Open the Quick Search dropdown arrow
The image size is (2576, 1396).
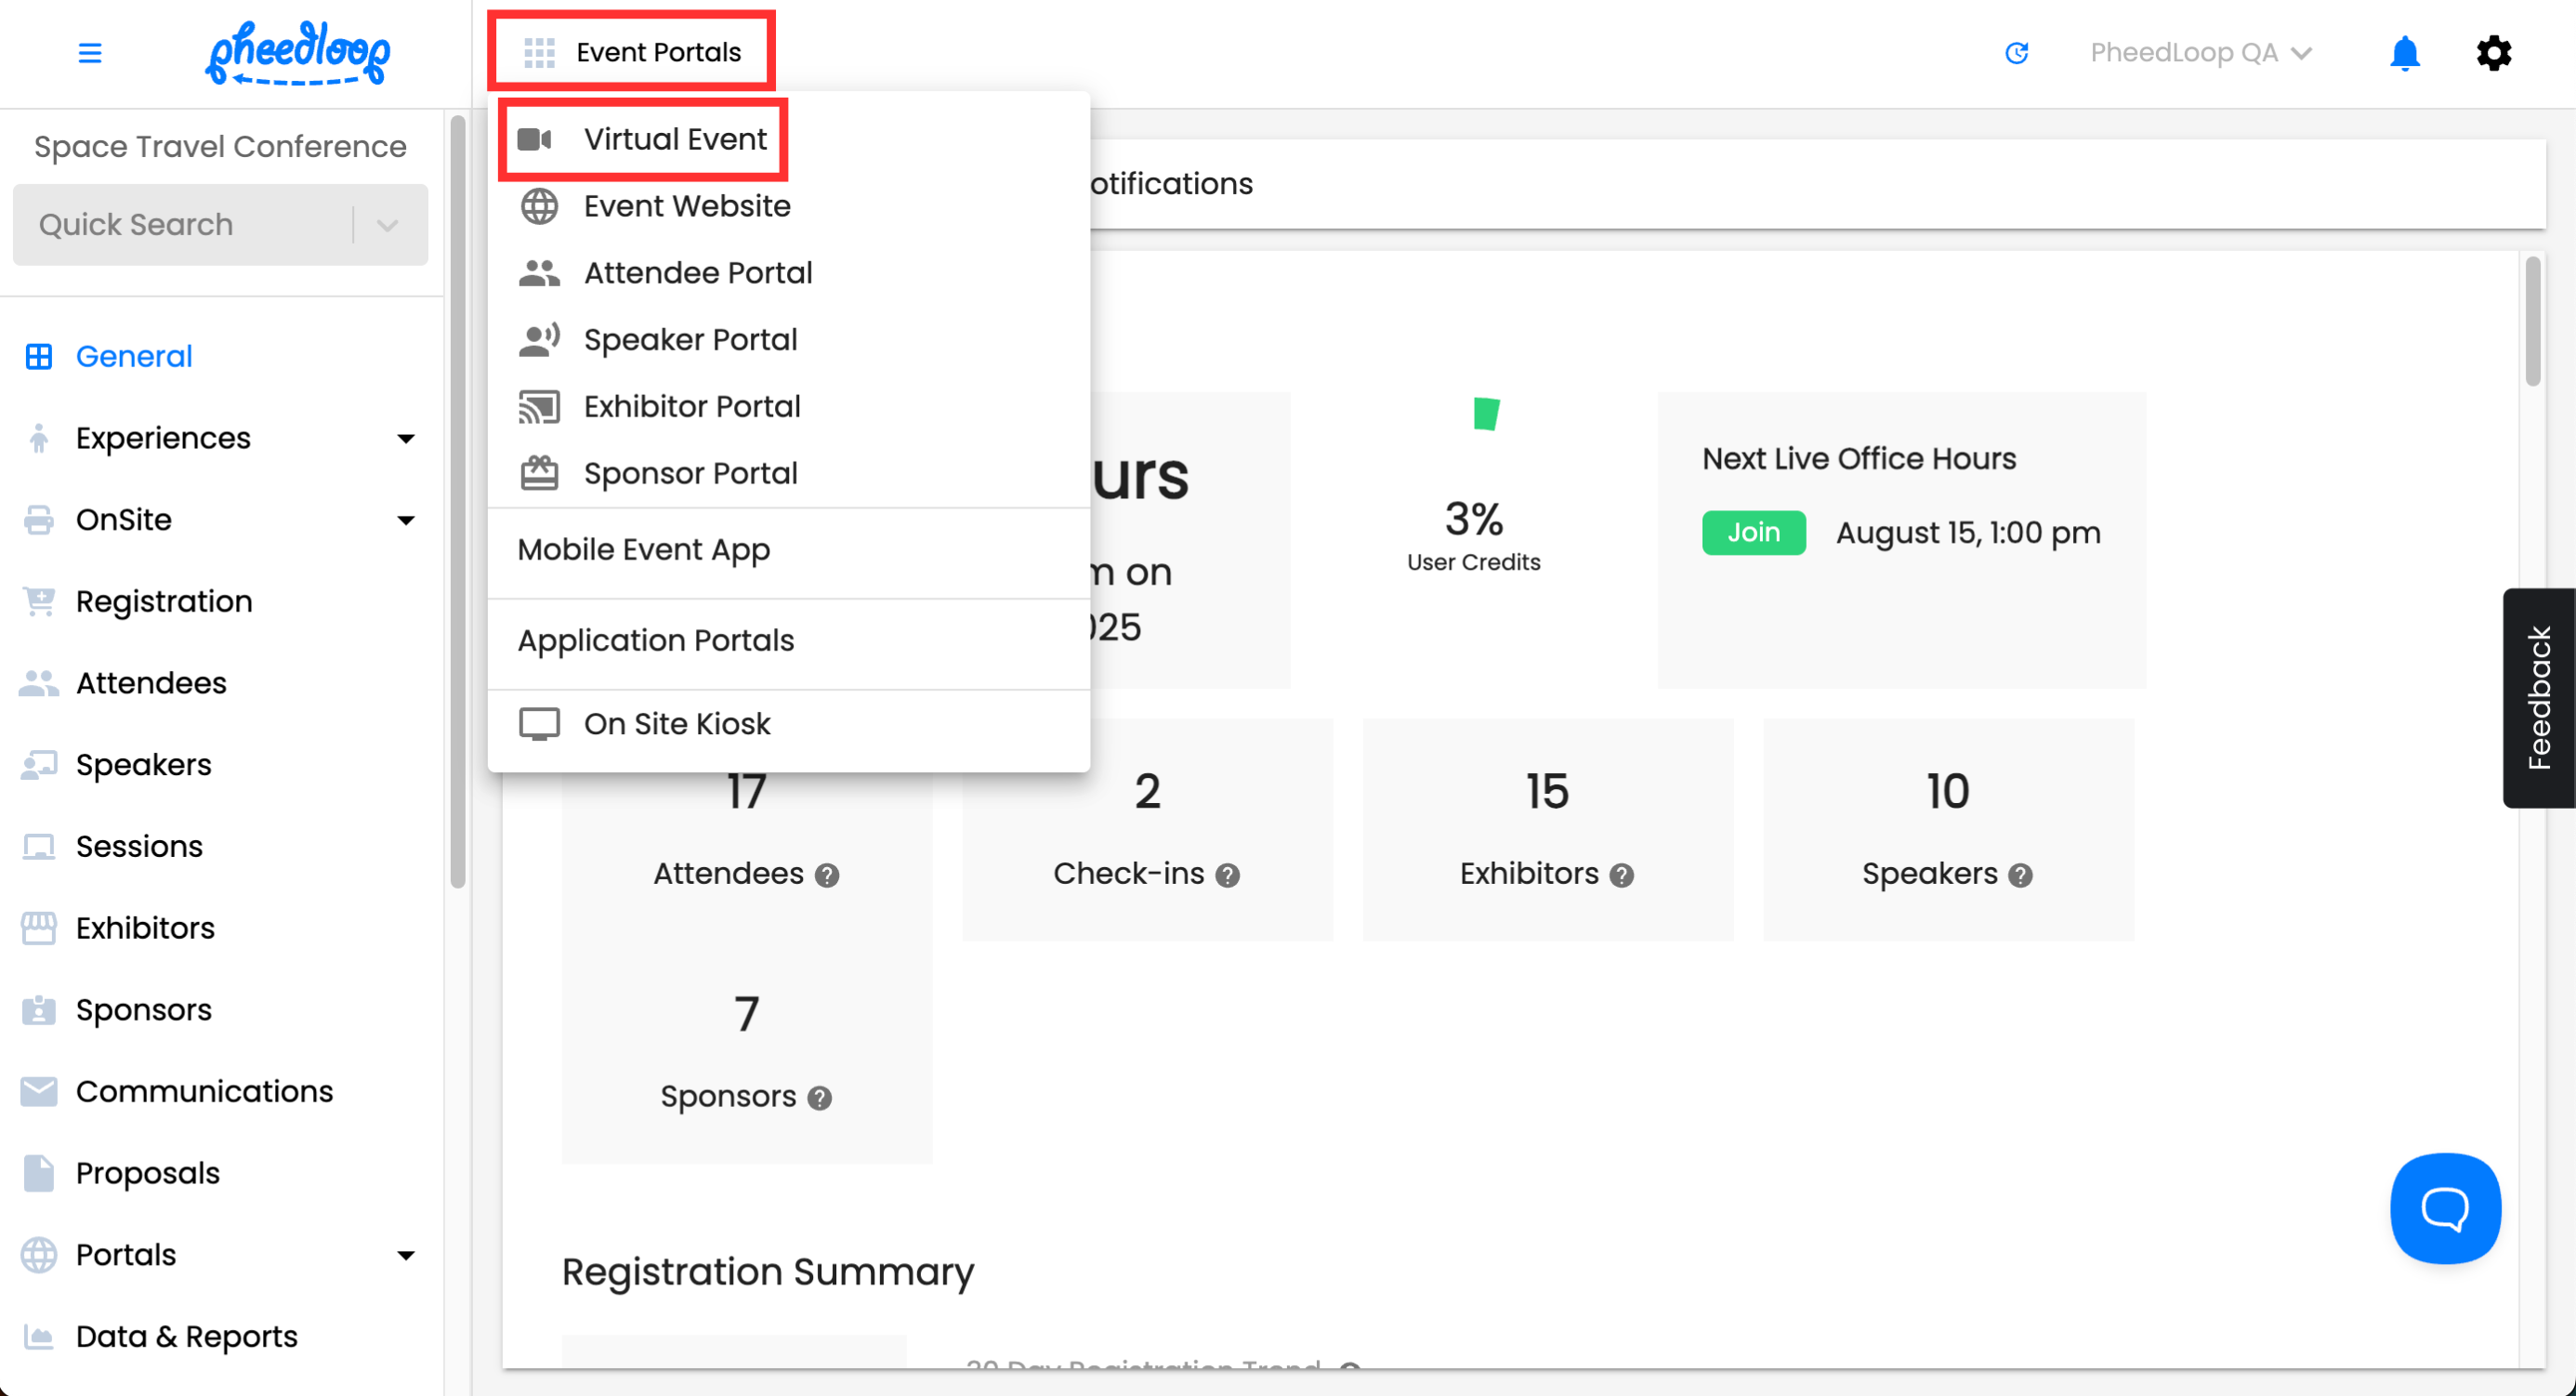tap(387, 225)
